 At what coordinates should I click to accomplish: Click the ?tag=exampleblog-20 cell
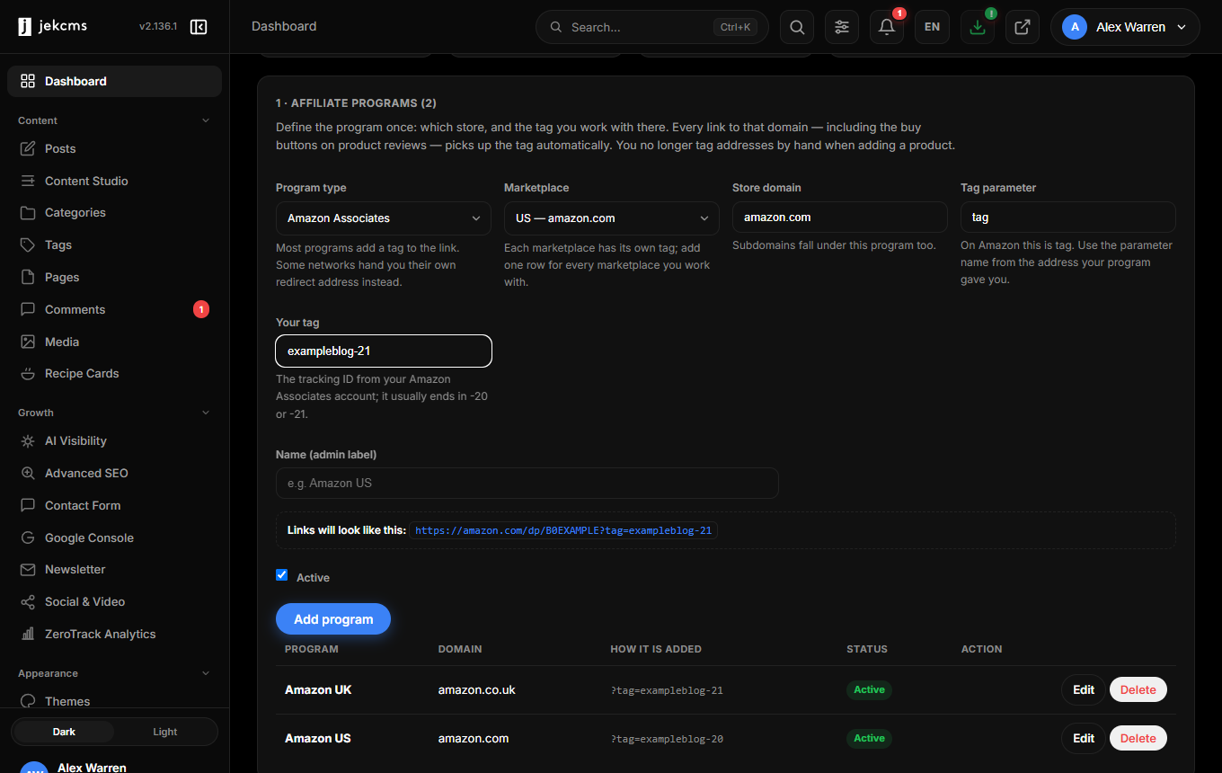pyautogui.click(x=667, y=739)
